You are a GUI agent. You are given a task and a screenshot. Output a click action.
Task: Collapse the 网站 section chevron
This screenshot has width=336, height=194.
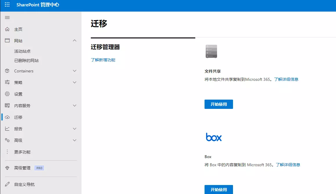point(75,41)
